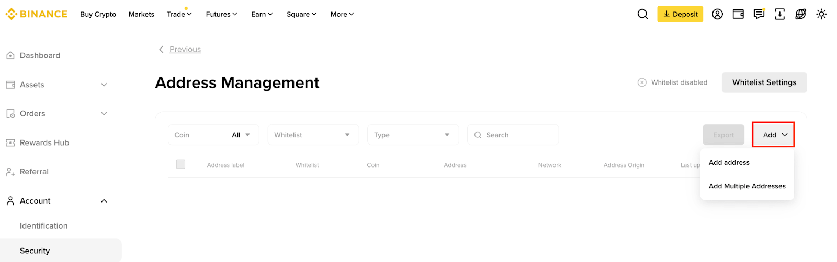Click the Address Origin column header
The image size is (837, 262).
[x=624, y=165]
